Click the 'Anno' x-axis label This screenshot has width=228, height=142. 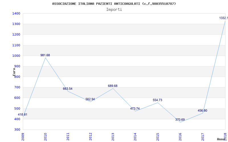click(x=221, y=139)
